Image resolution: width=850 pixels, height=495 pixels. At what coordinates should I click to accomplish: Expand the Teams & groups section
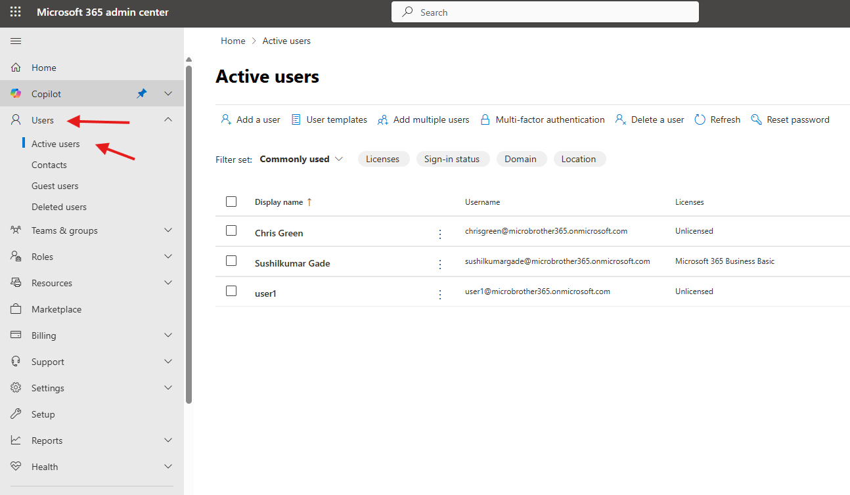point(168,230)
